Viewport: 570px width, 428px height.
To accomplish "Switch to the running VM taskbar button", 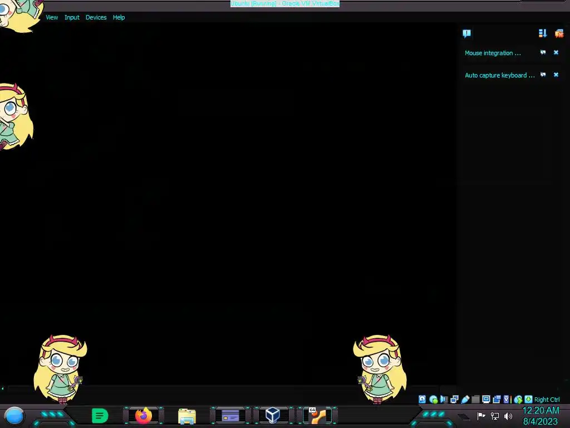I will 318,416.
